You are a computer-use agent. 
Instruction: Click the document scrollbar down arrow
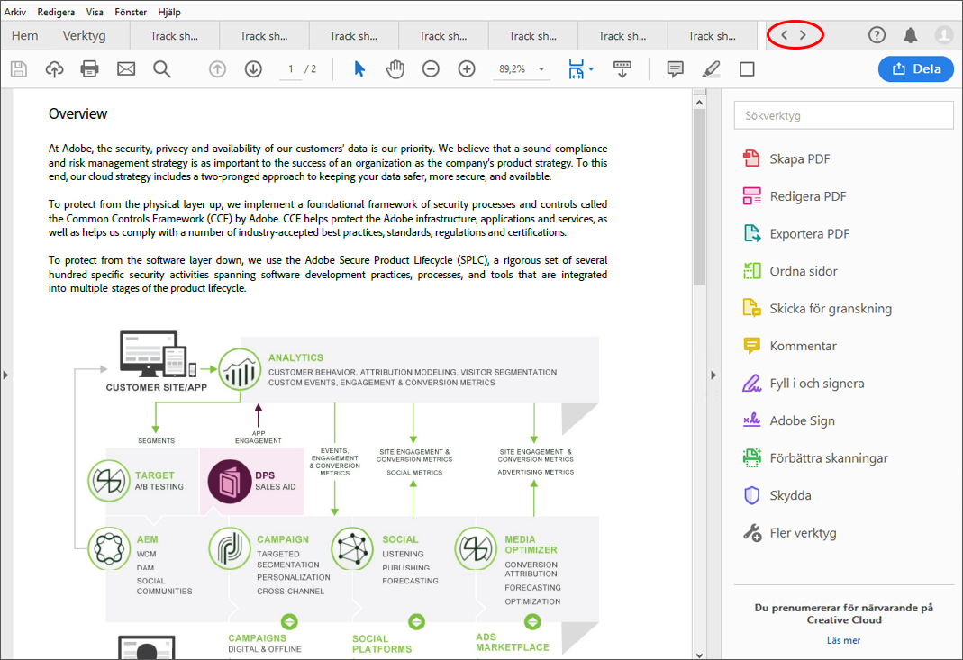click(x=699, y=655)
